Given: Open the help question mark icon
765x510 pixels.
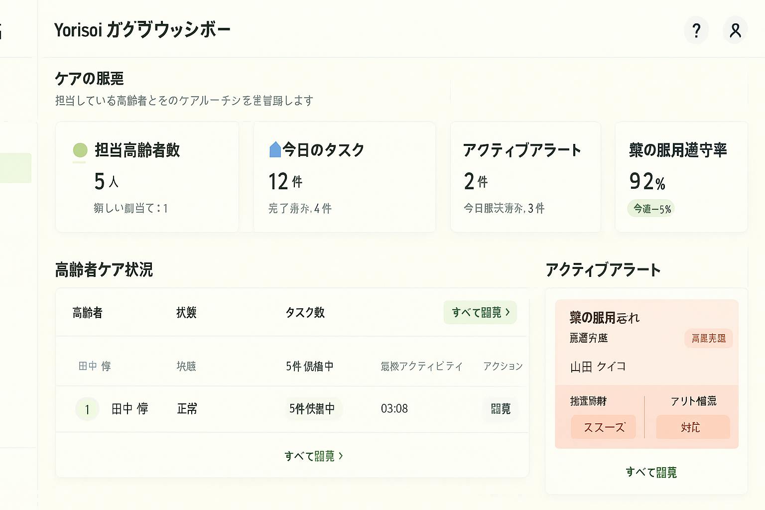Looking at the screenshot, I should (696, 30).
